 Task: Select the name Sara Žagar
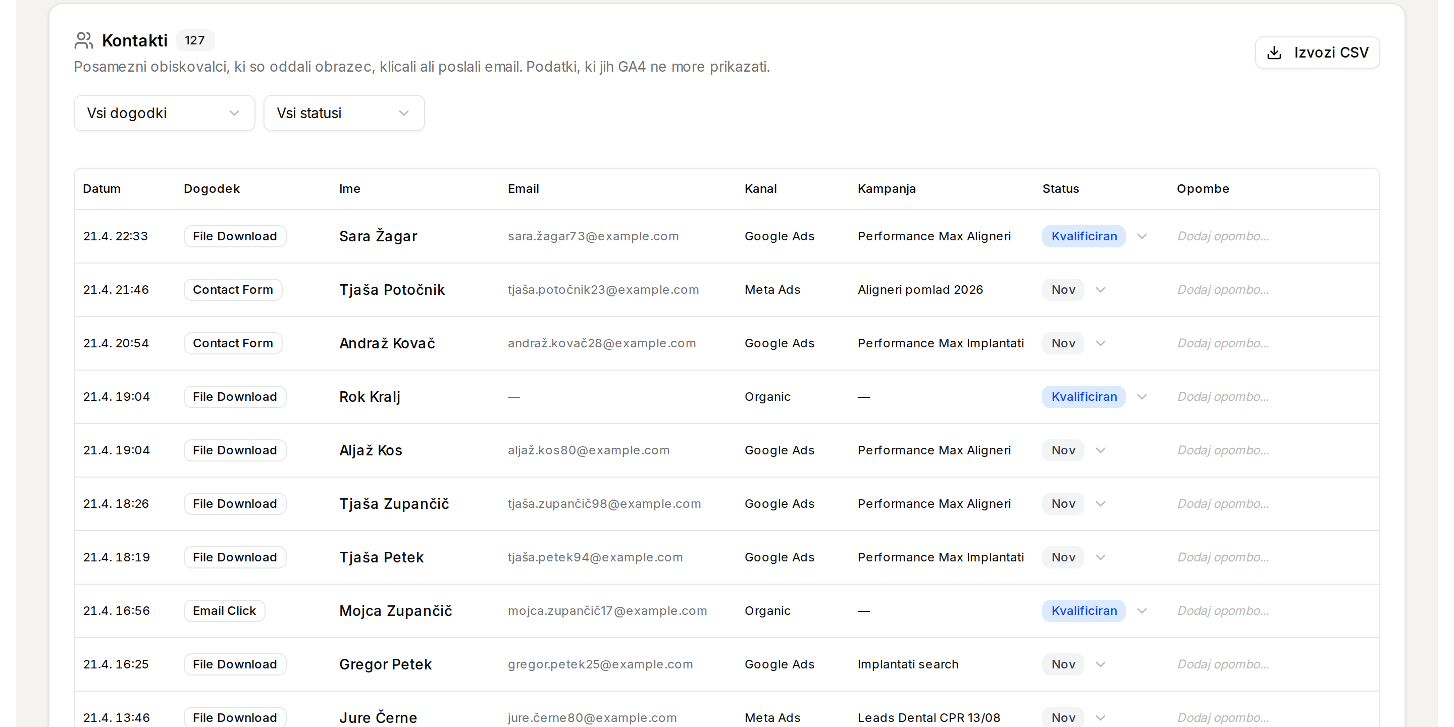click(378, 236)
